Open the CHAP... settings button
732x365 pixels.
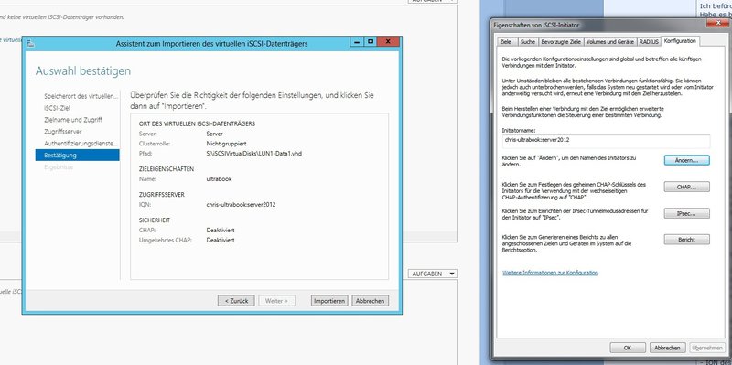[x=687, y=187]
